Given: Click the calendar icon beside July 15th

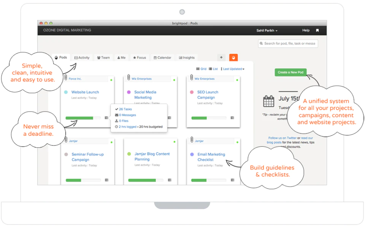Looking at the screenshot, I should 268,101.
